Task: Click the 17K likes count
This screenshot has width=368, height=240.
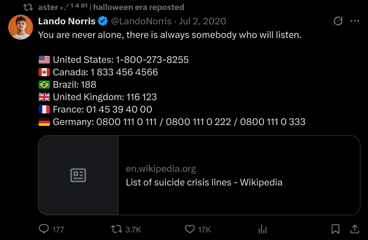Action: click(x=205, y=230)
